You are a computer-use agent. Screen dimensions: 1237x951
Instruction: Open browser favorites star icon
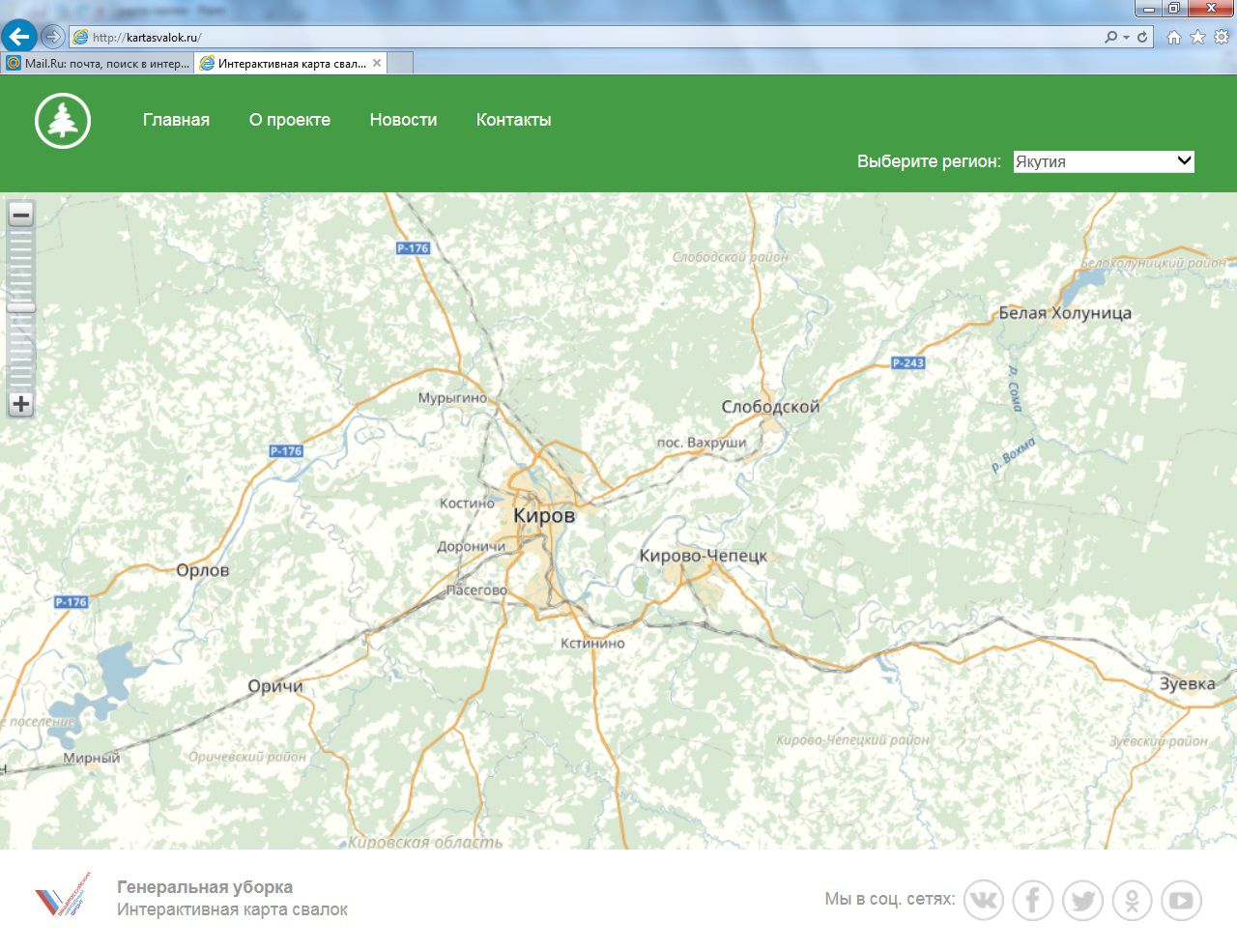point(1197,37)
